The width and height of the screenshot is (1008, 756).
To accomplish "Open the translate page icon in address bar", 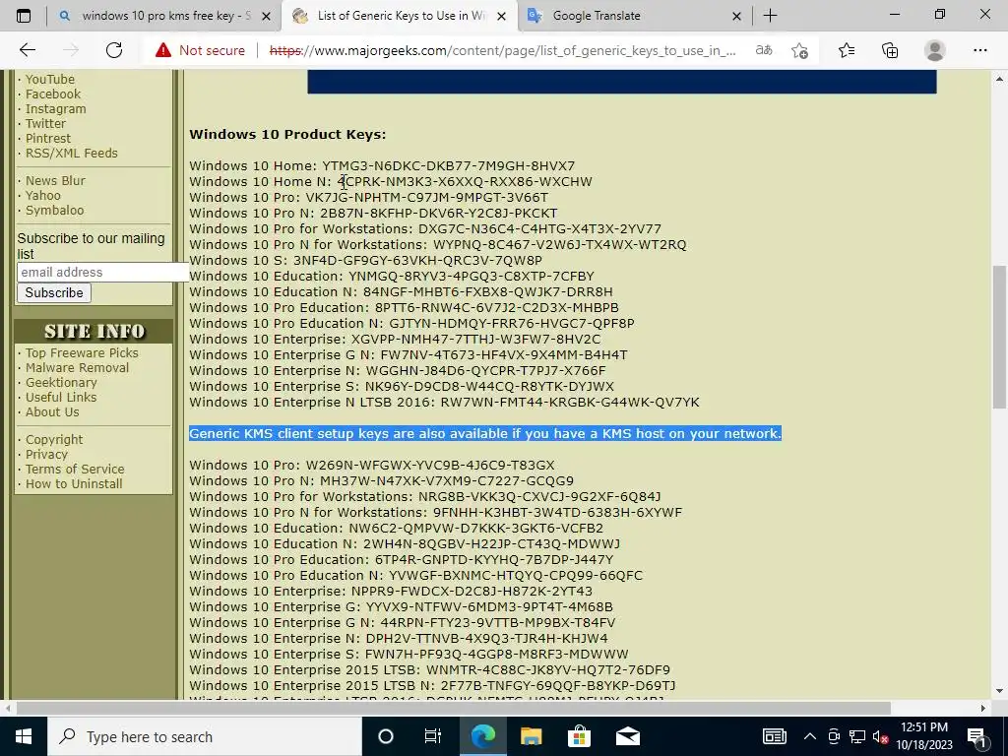I will point(764,50).
